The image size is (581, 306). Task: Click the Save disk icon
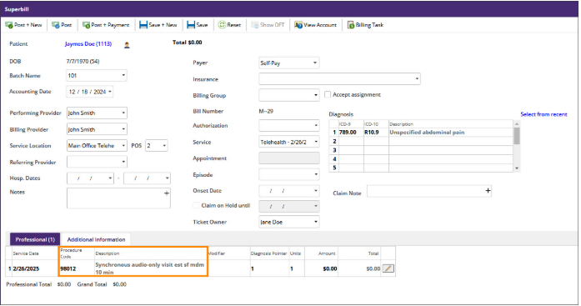click(x=191, y=25)
